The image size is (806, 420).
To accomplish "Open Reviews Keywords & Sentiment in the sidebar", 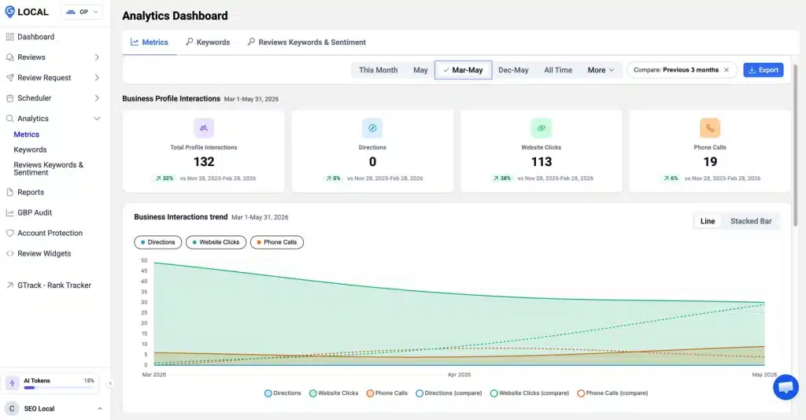I will tap(48, 169).
